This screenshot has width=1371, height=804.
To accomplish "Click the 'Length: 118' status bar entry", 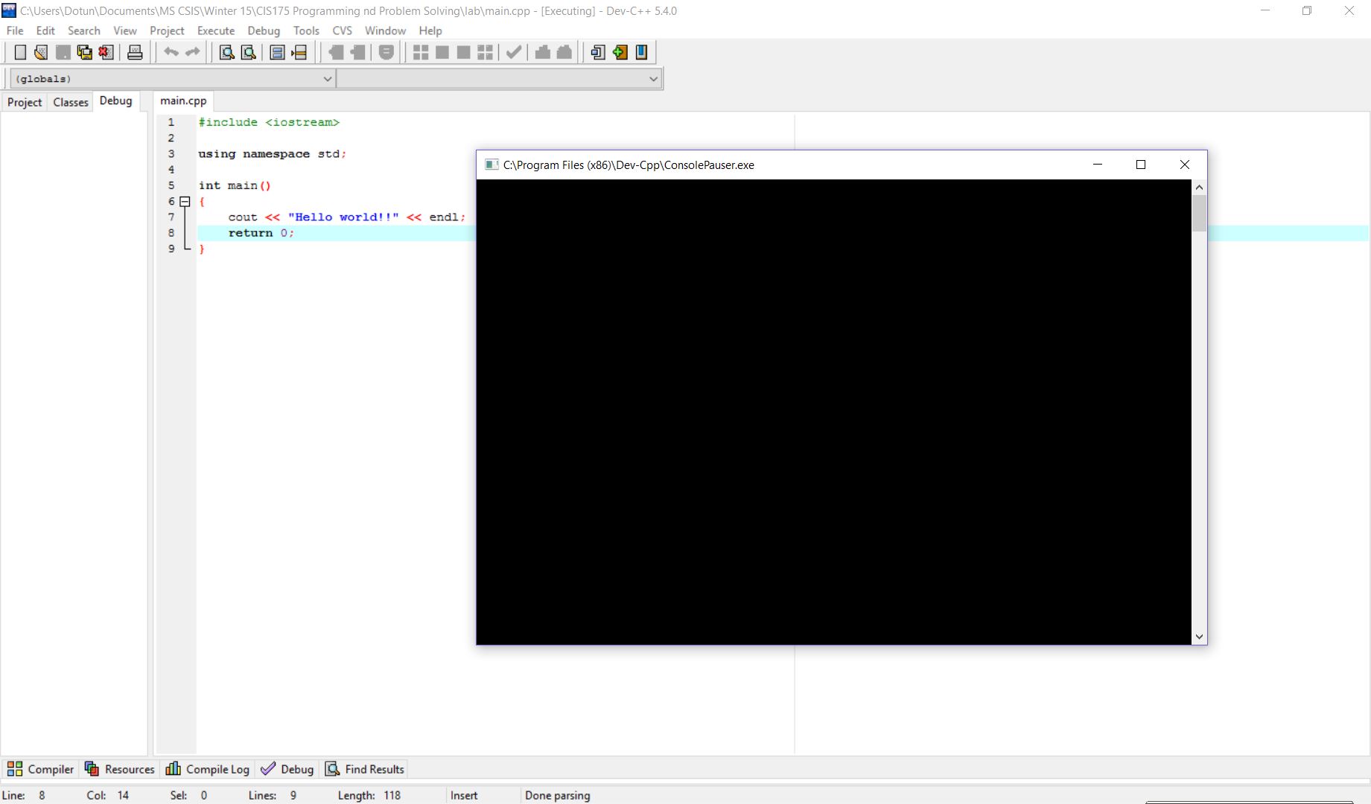I will coord(369,795).
